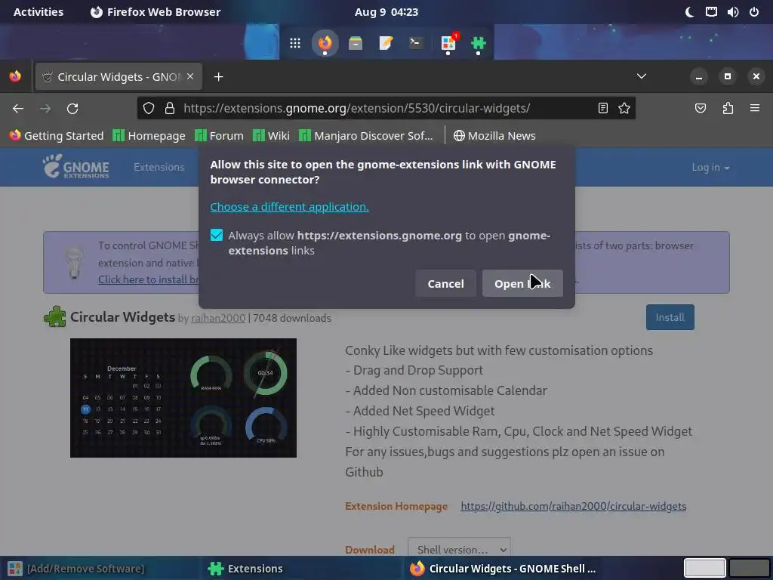This screenshot has height=580, width=773.
Task: Open the Firefox Web Browser app menu
Action: click(156, 12)
